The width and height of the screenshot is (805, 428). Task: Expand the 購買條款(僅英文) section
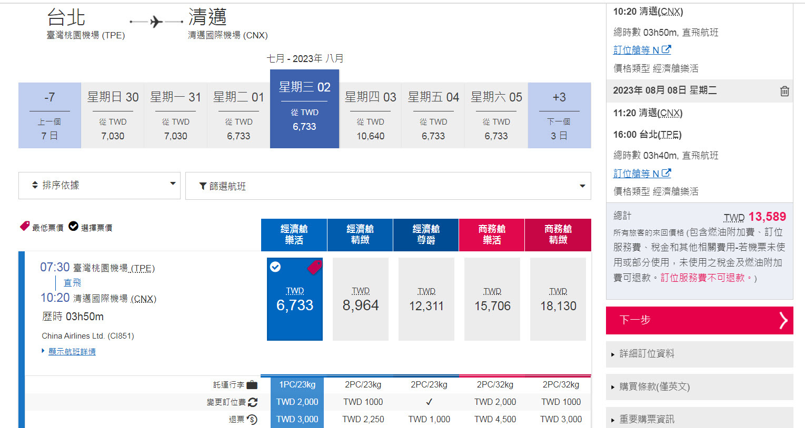(x=700, y=387)
